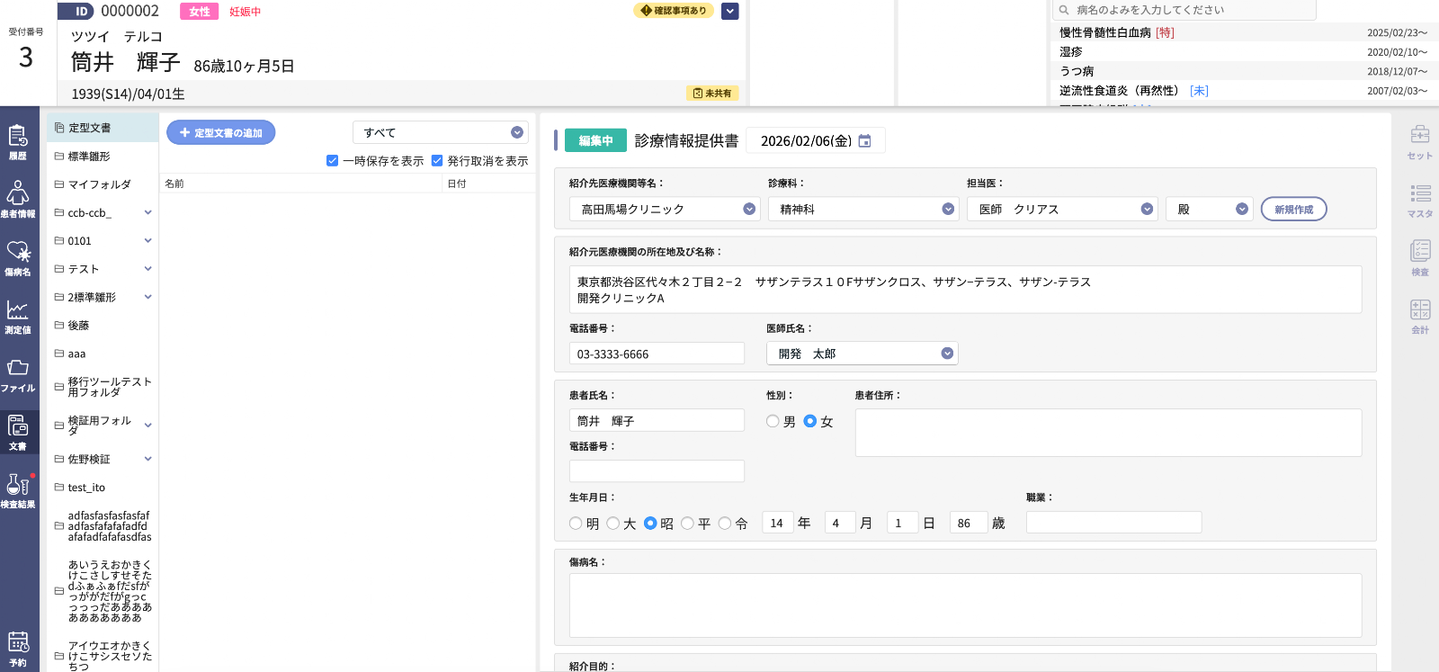
Task: Select 明 era radio button
Action: tap(576, 523)
